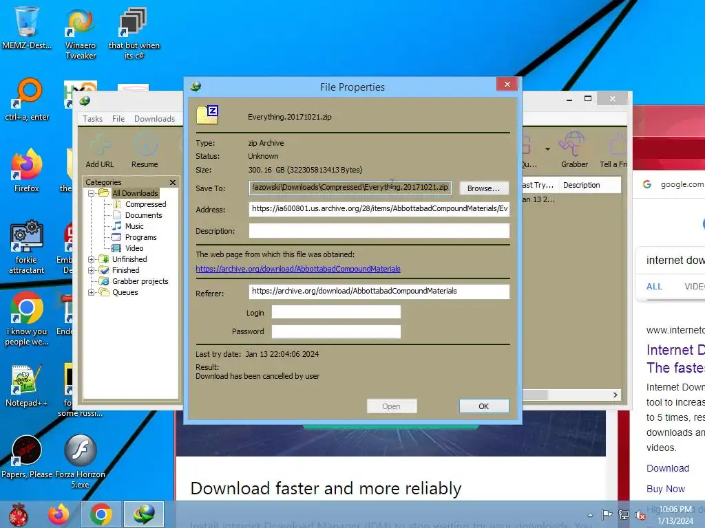Viewport: 705px width, 528px height.
Task: Click the Login input field
Action: tap(336, 312)
